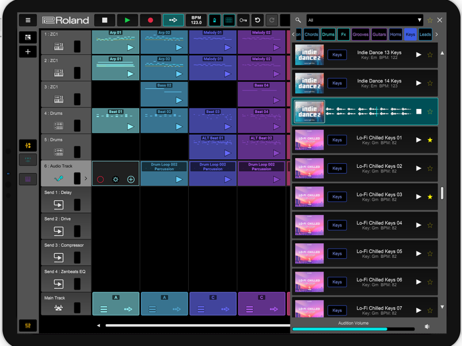Select the Drums category tab
Image resolution: width=462 pixels, height=346 pixels.
pos(328,35)
